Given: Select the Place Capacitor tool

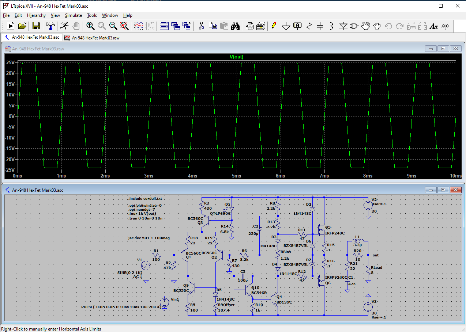Looking at the screenshot, I should 320,26.
